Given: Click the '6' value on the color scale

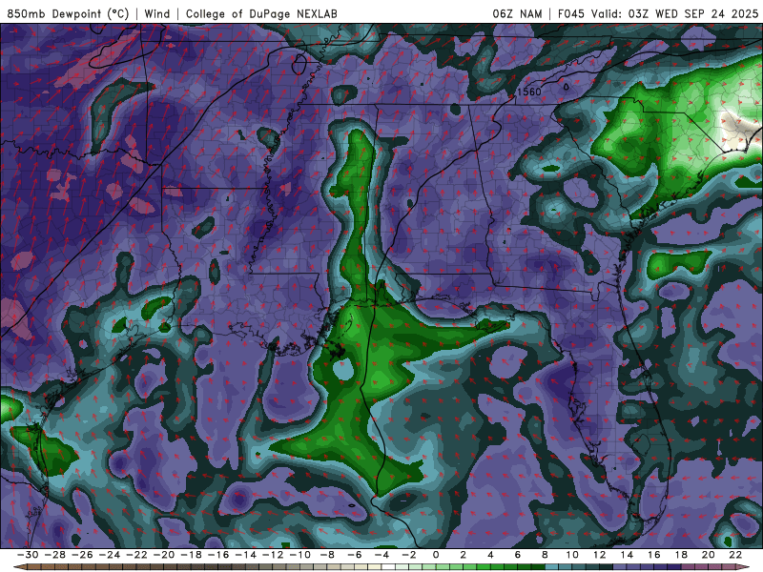Looking at the screenshot, I should (517, 555).
